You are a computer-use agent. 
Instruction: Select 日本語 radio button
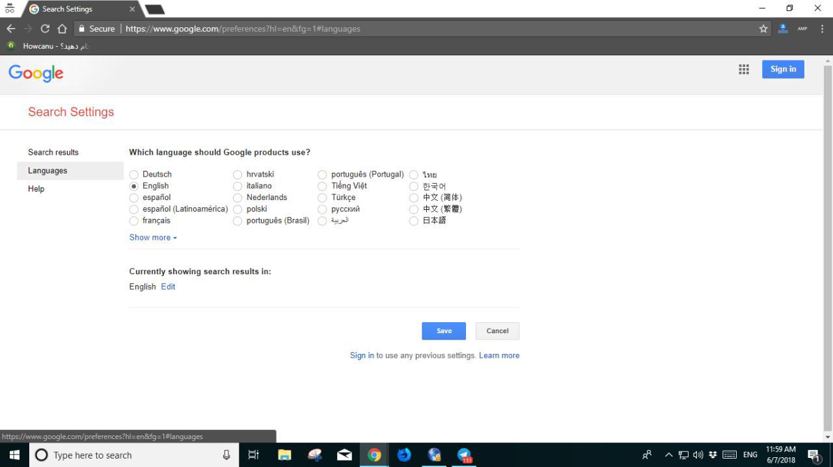pos(414,221)
